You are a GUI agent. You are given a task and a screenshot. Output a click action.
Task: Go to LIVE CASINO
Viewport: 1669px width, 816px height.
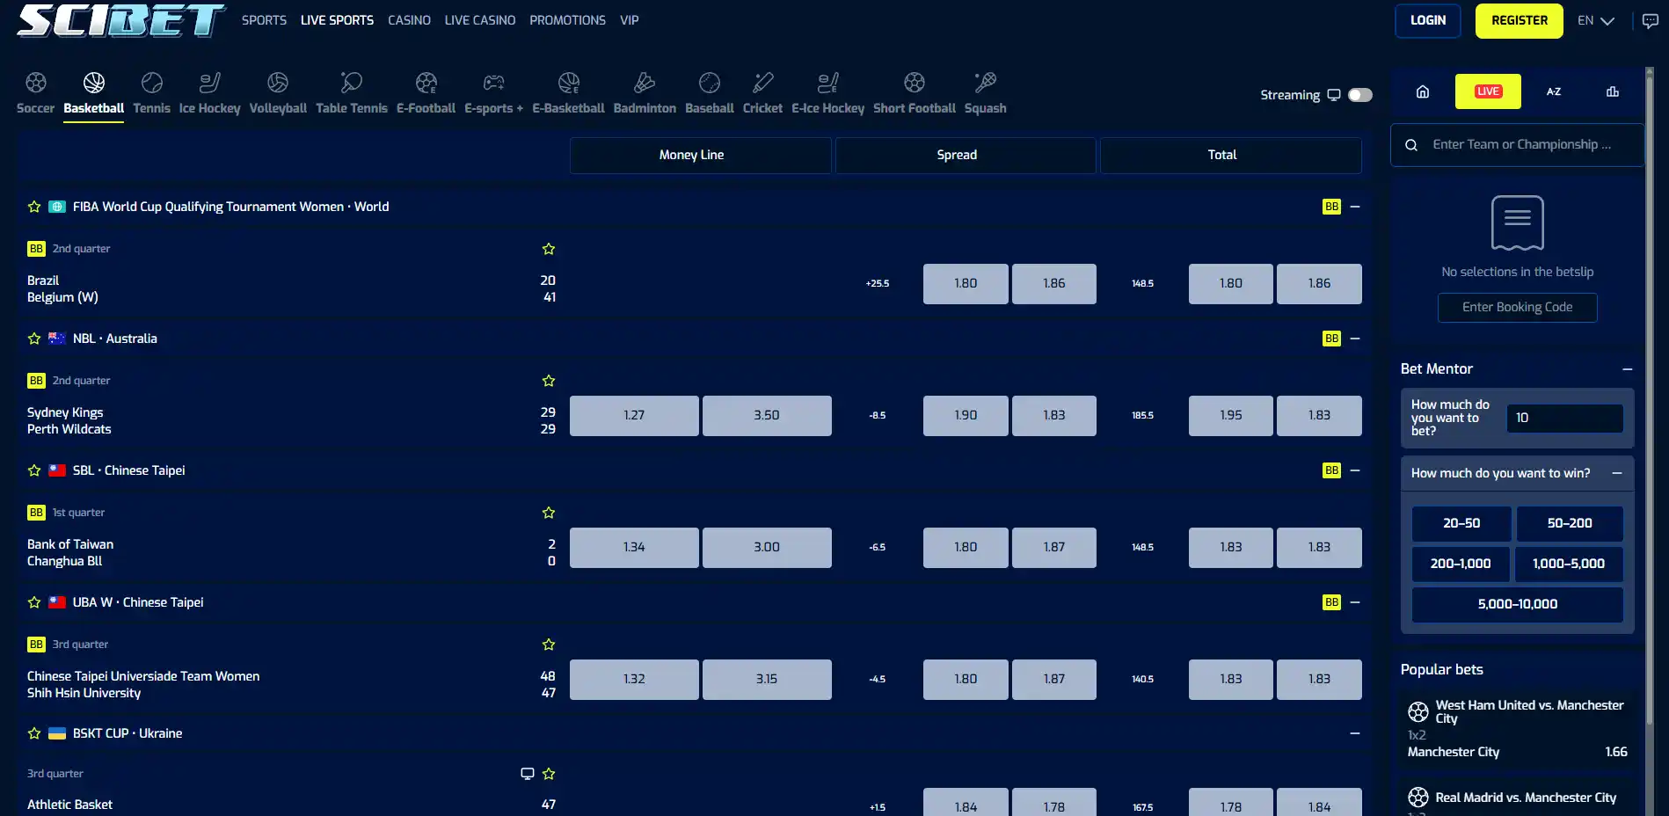[480, 20]
